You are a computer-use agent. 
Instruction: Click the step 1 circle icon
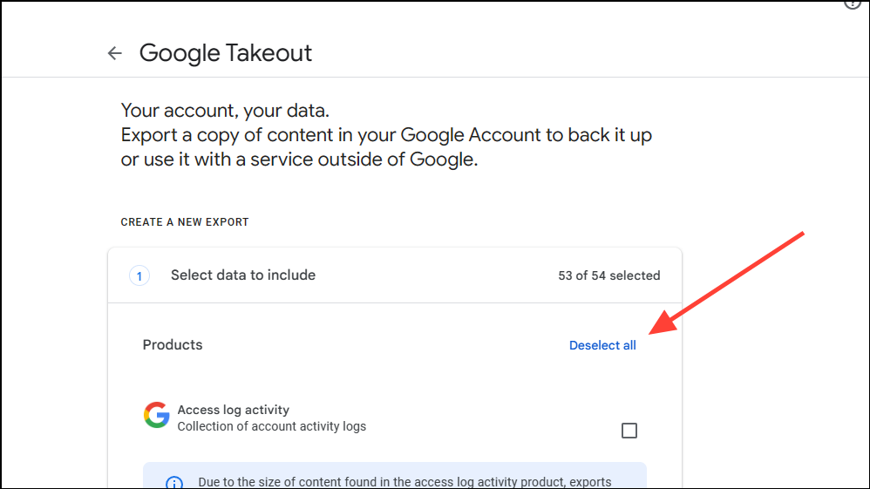click(x=139, y=275)
